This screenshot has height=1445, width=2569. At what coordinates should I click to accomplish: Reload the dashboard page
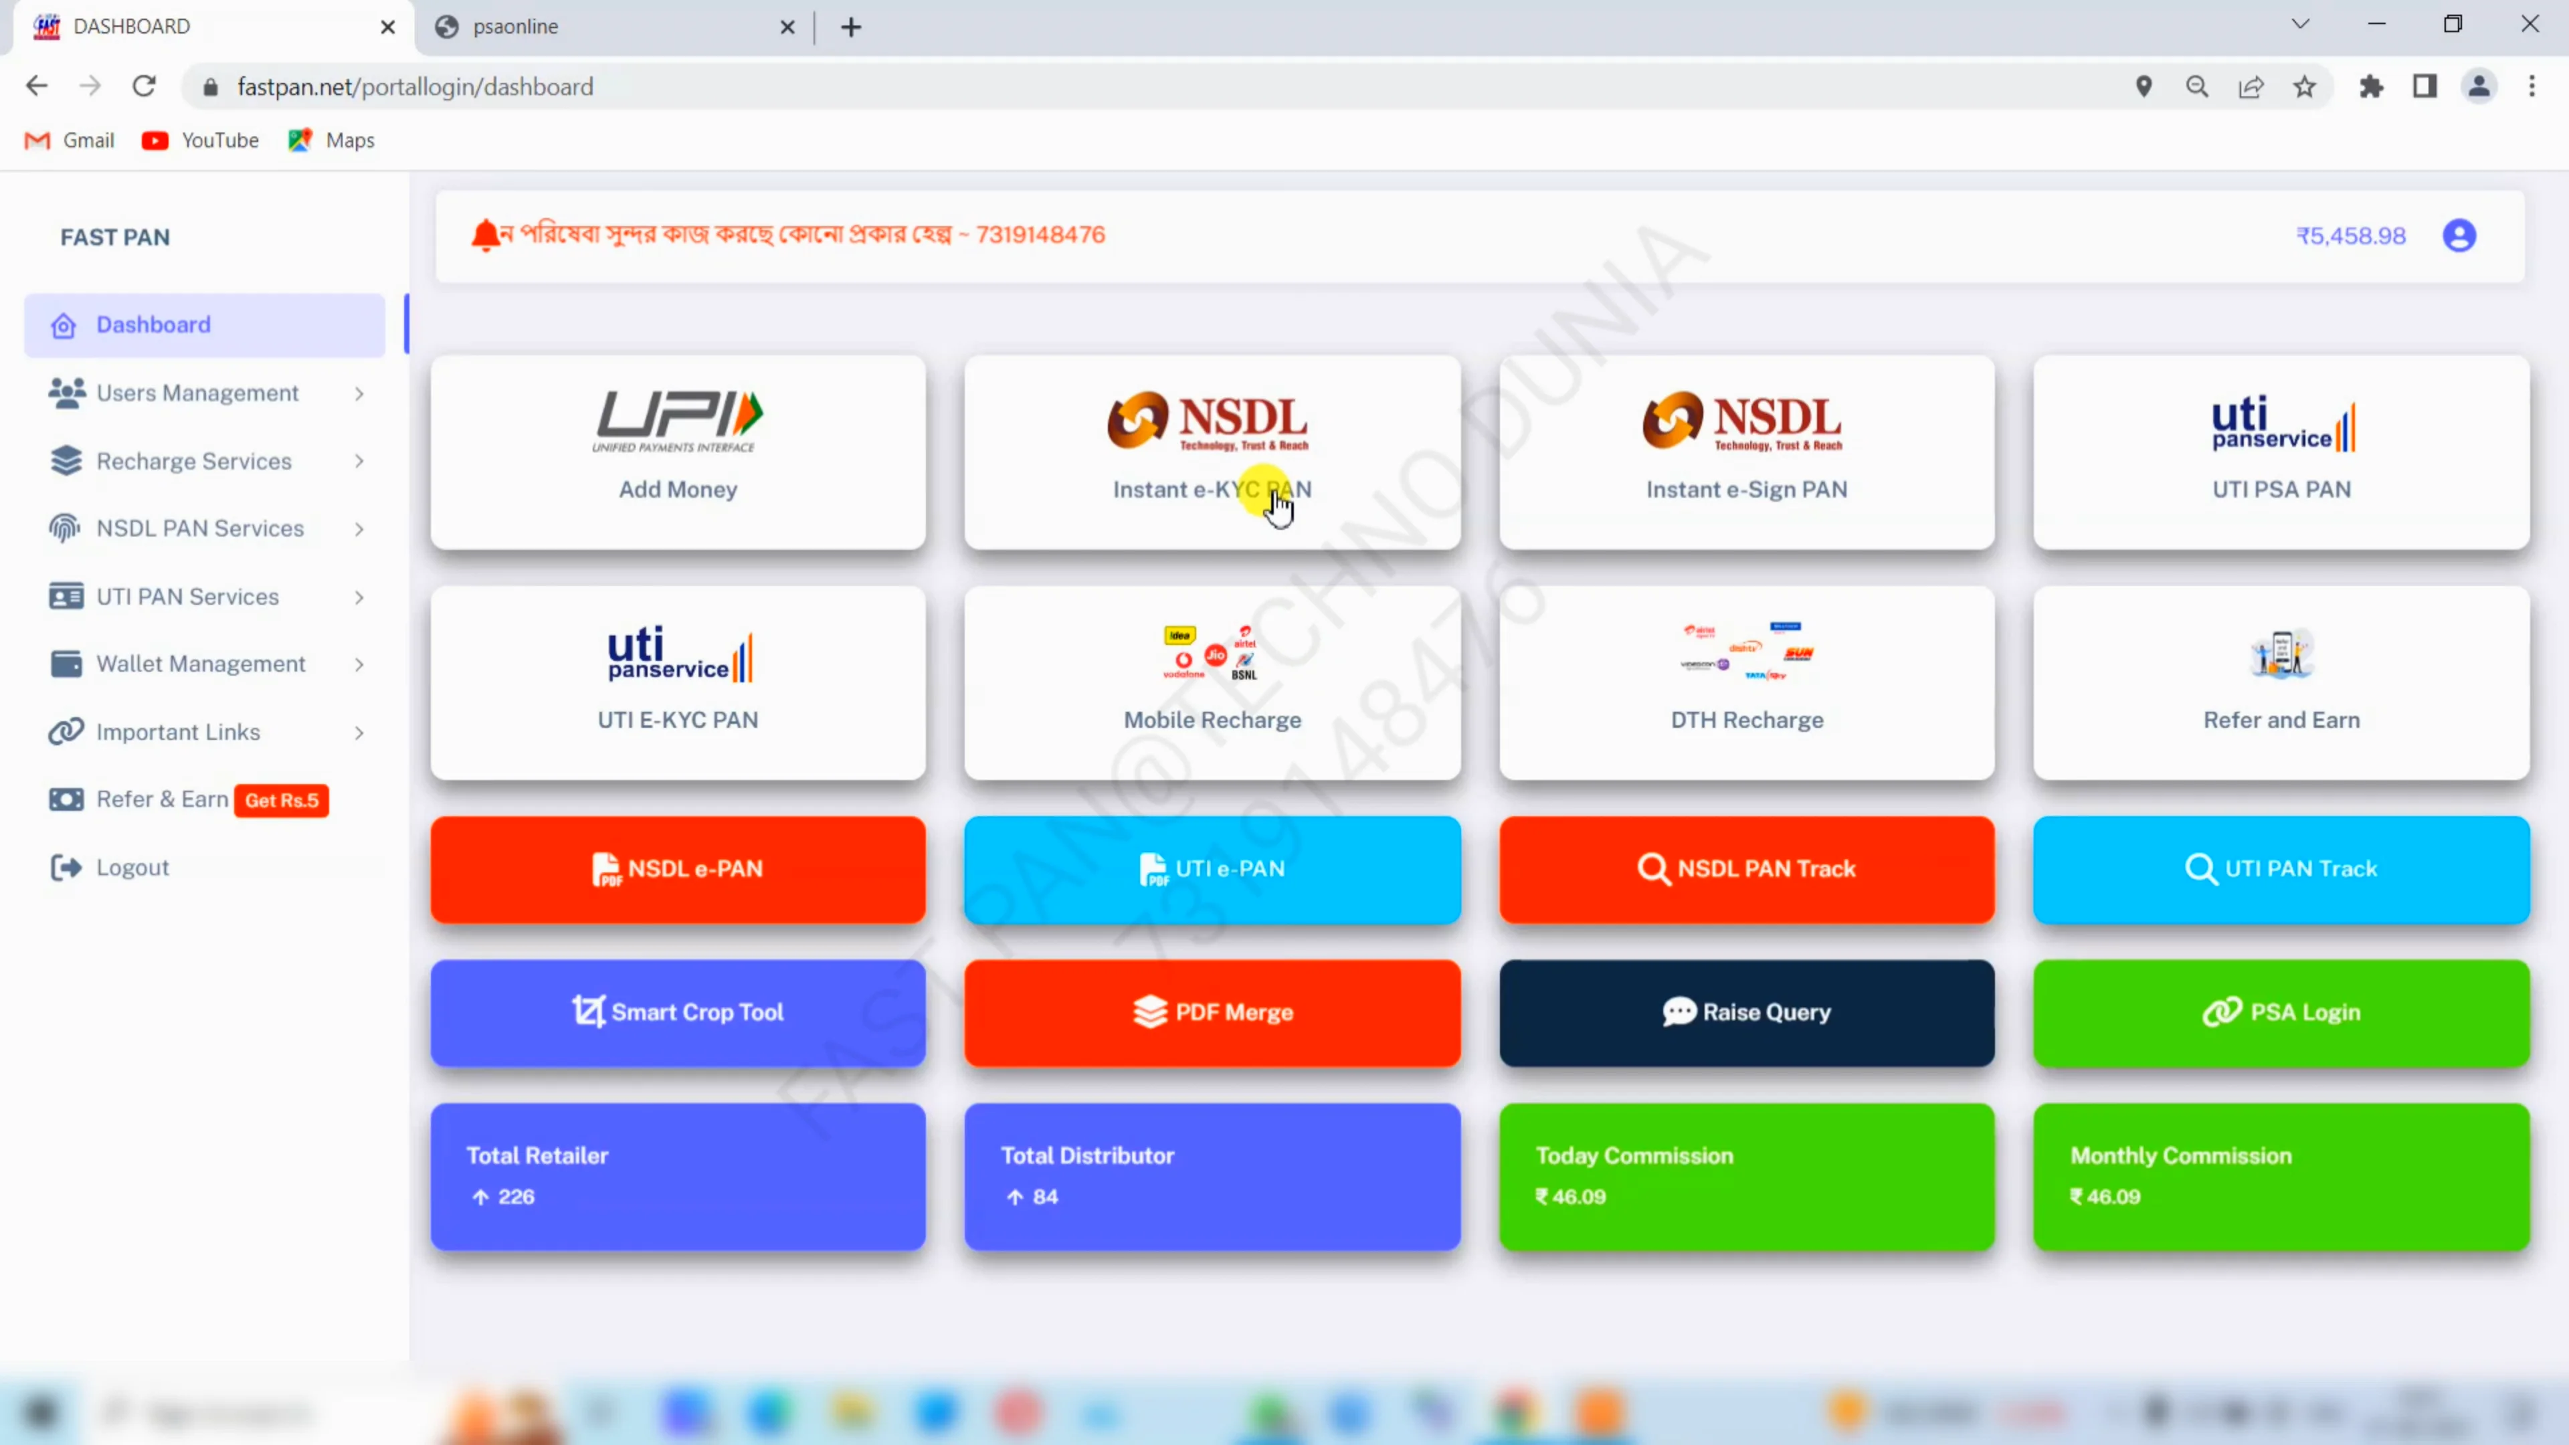click(145, 87)
